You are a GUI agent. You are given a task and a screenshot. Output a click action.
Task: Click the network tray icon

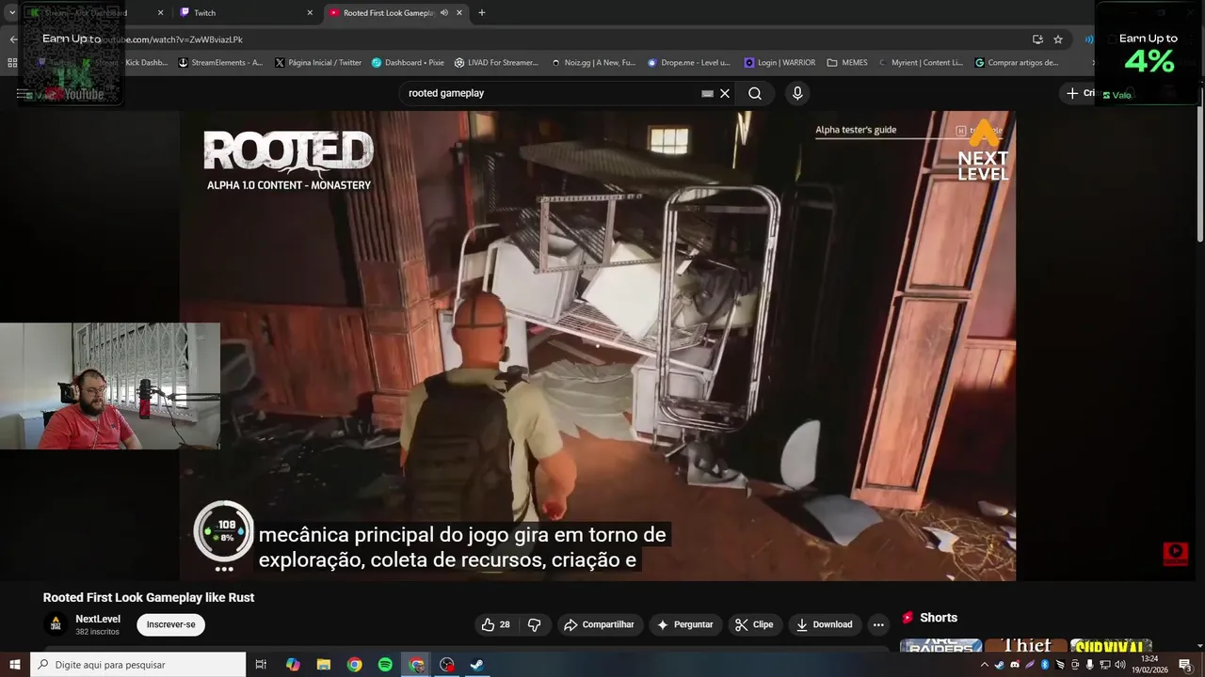(1105, 665)
